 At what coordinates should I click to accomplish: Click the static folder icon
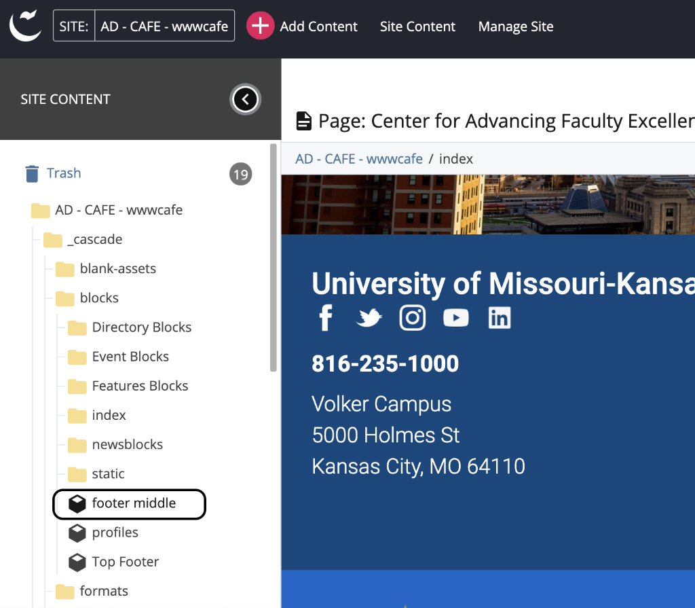[77, 474]
